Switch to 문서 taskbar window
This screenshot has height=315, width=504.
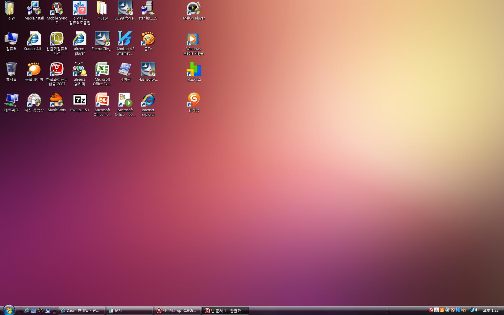tap(130, 310)
